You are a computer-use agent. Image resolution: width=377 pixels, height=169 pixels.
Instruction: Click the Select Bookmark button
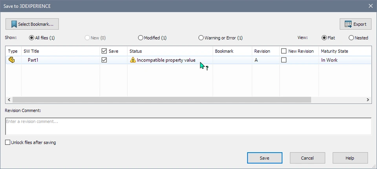tap(32, 24)
